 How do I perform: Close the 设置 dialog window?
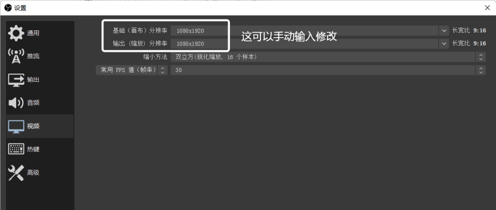[487, 8]
